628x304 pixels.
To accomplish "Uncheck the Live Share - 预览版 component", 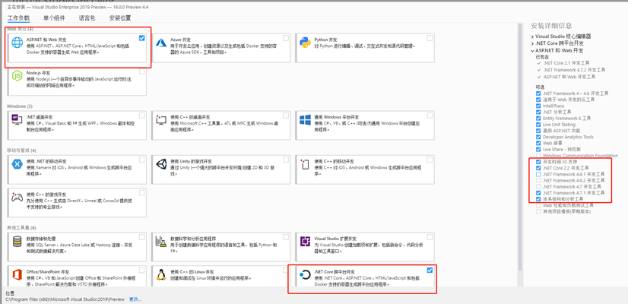I will coord(538,150).
